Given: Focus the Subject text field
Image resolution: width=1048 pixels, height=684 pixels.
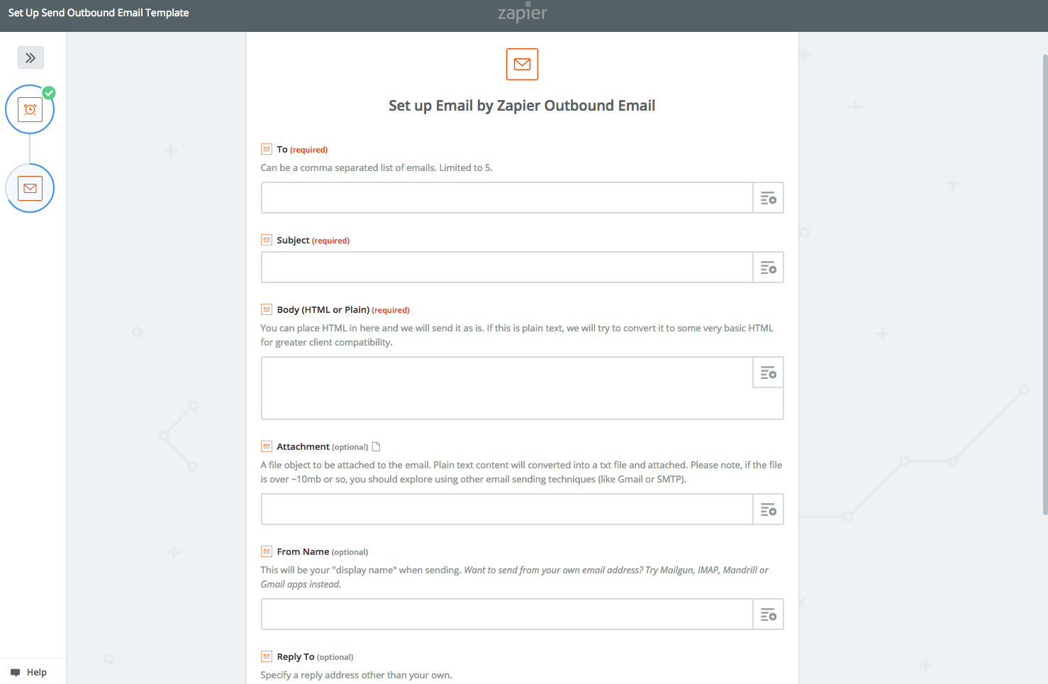Looking at the screenshot, I should tap(507, 267).
